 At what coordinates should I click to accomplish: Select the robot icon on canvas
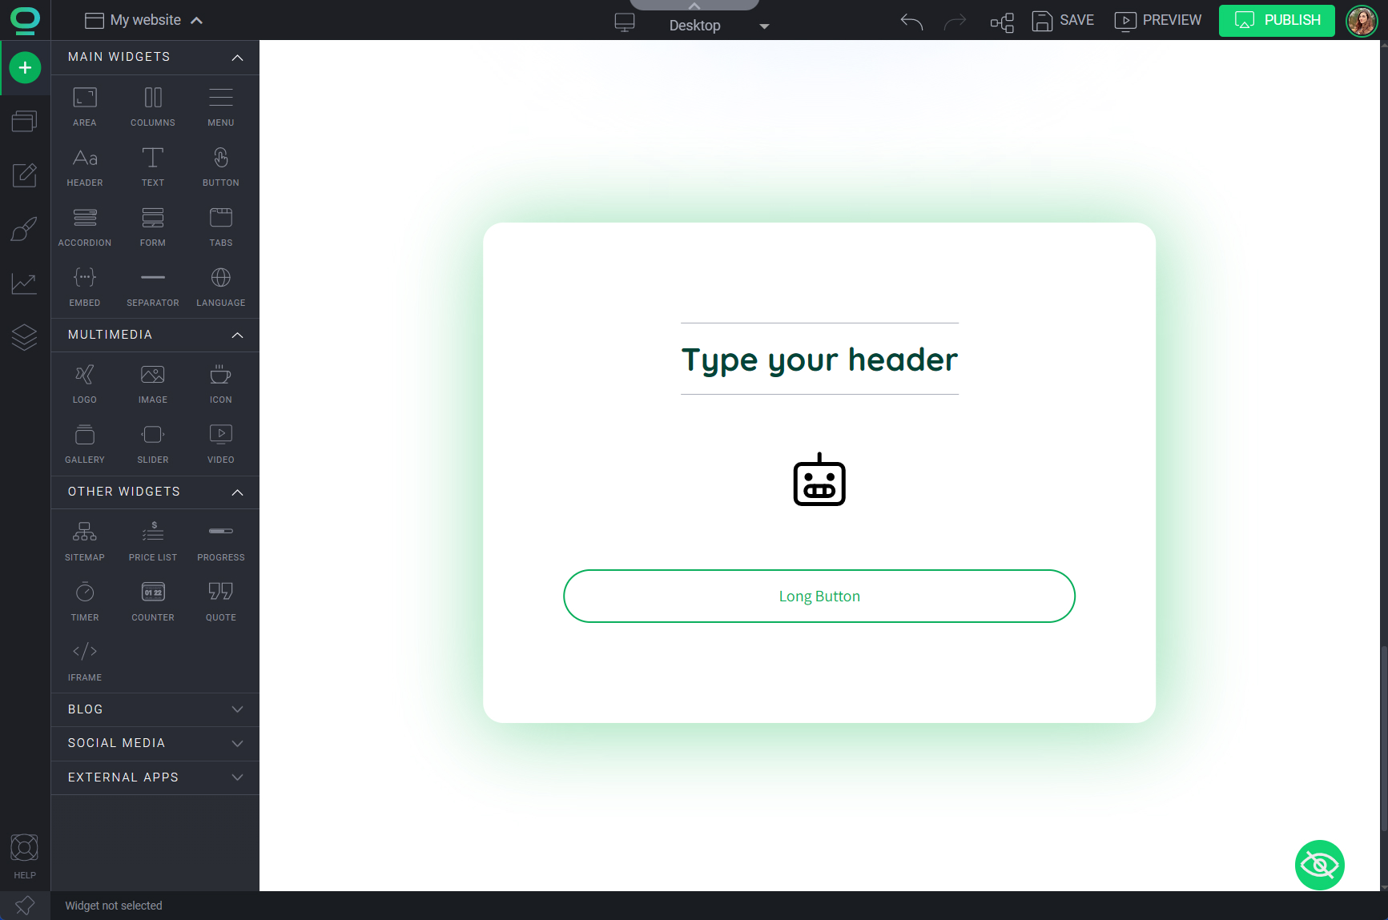click(819, 480)
